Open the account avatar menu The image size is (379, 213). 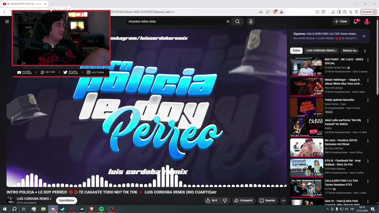(367, 21)
